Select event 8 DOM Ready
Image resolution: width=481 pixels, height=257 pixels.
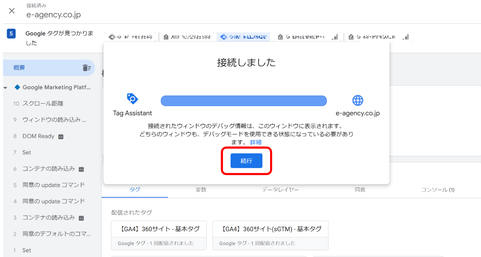[38, 136]
